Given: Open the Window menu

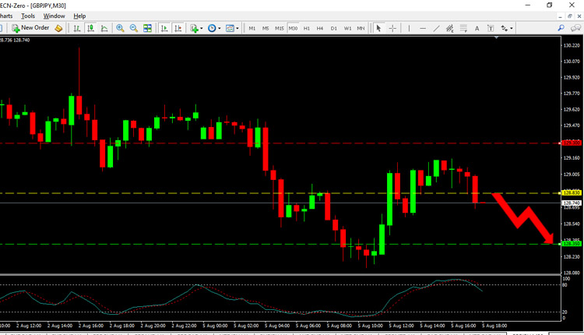Looking at the screenshot, I should coord(54,16).
